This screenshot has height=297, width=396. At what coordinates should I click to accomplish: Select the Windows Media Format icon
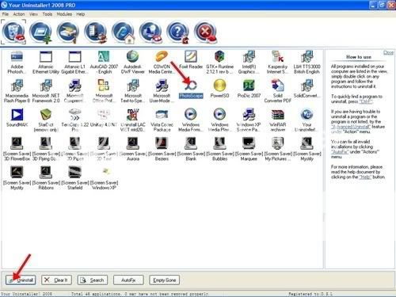(x=191, y=115)
